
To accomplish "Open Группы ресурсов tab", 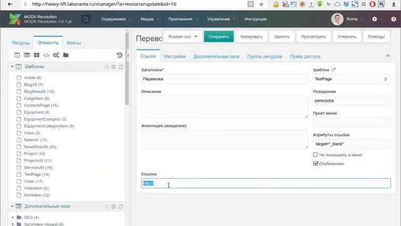I will (x=264, y=56).
